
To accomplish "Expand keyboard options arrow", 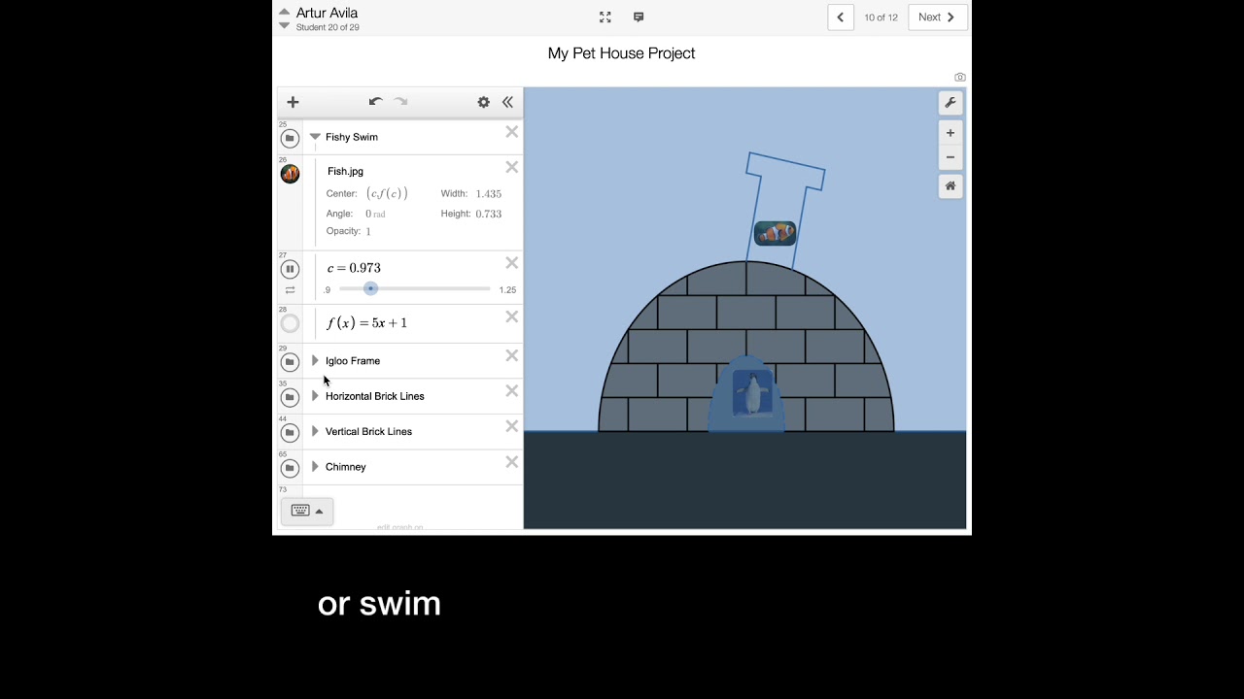I will [319, 512].
